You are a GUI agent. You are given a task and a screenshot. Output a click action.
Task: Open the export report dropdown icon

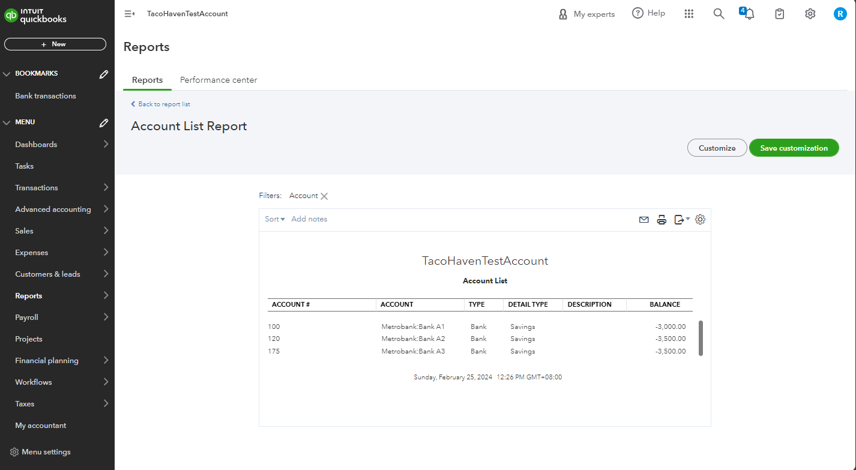[x=682, y=220]
